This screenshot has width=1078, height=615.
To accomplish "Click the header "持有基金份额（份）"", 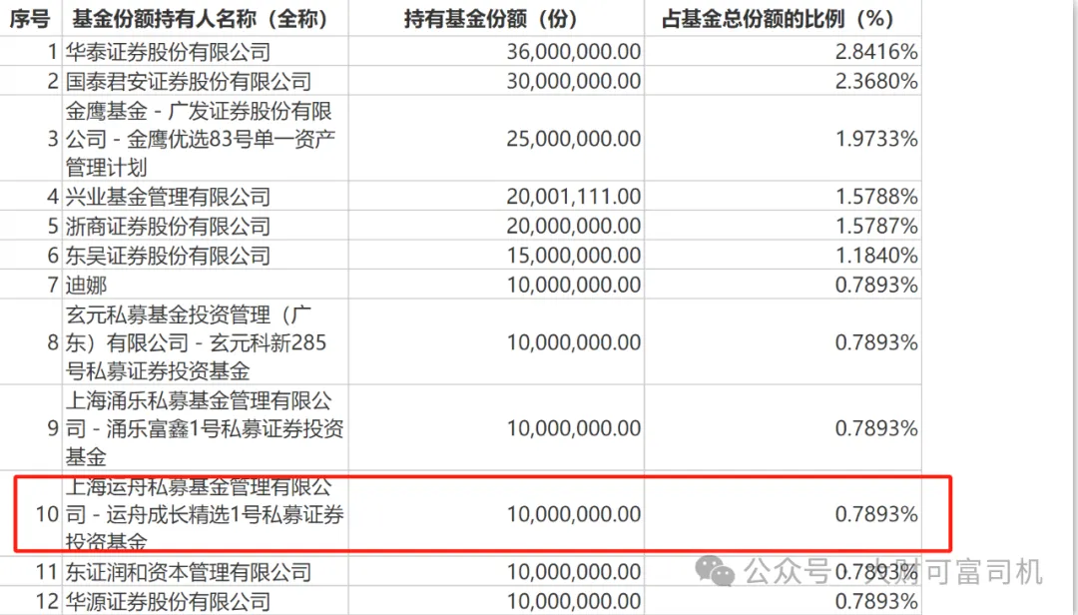I will [x=490, y=19].
